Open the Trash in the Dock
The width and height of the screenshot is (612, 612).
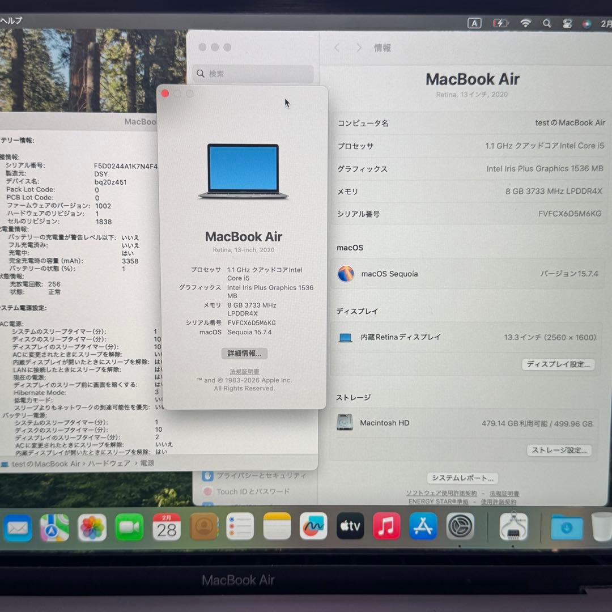click(x=602, y=528)
